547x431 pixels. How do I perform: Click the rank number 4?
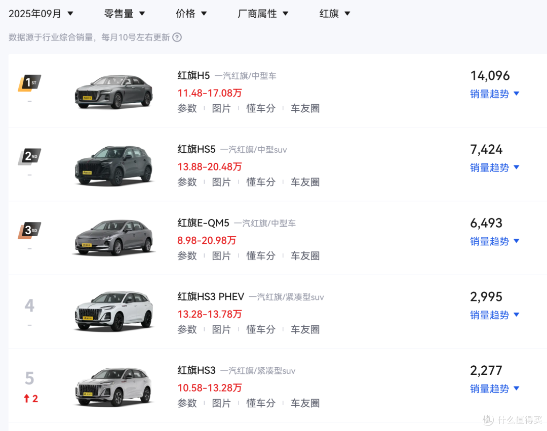click(x=30, y=306)
